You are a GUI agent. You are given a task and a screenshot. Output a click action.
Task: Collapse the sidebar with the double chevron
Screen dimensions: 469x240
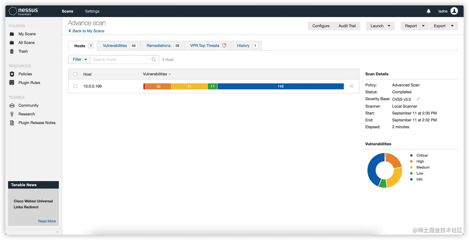(x=57, y=232)
